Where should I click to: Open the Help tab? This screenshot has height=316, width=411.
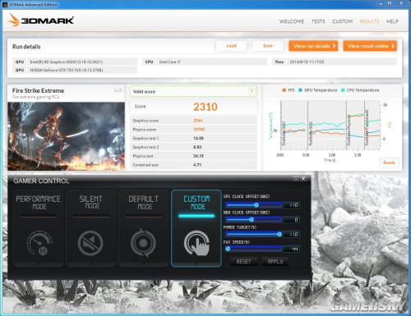(x=392, y=21)
